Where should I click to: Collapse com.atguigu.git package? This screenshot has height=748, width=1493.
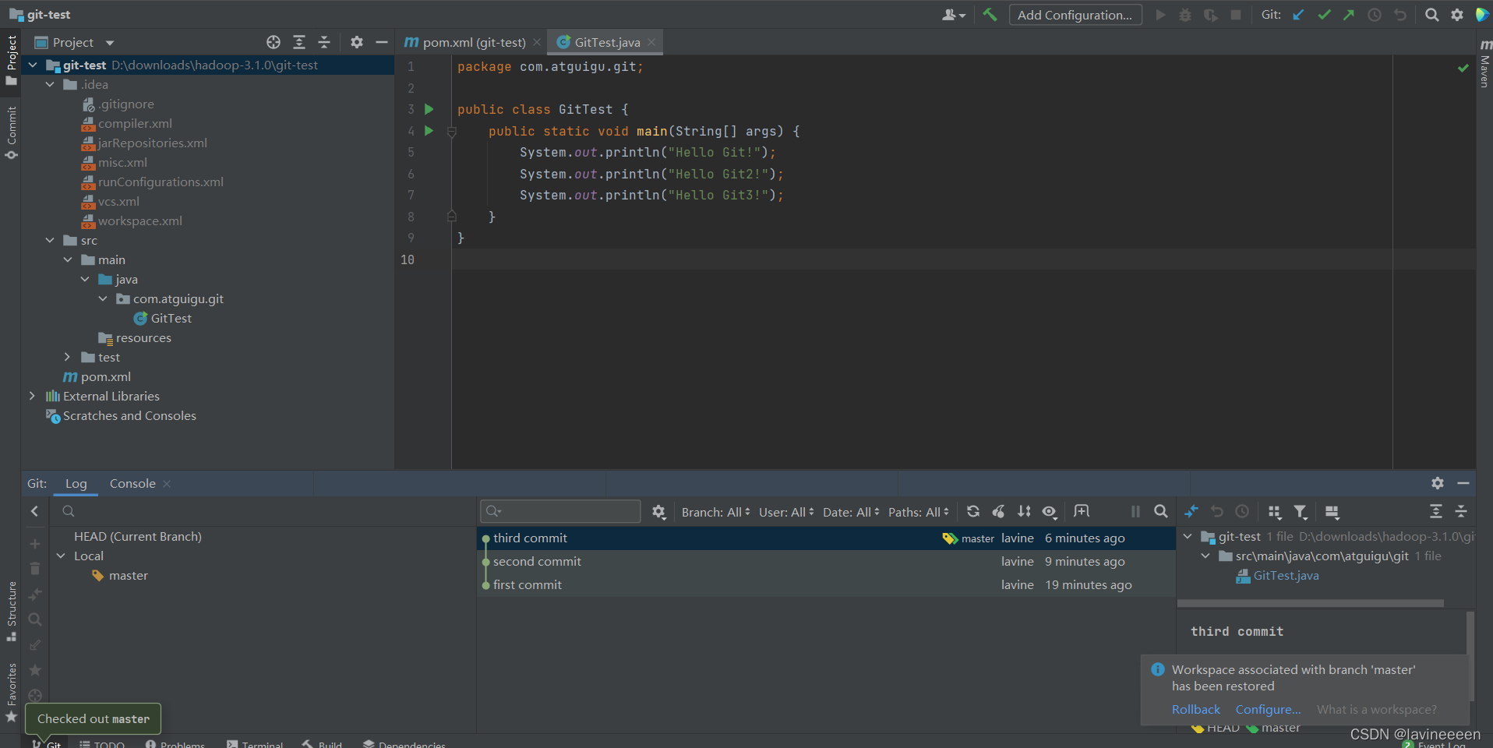103,298
